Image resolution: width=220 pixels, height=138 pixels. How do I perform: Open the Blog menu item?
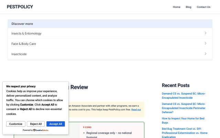coord(188,7)
